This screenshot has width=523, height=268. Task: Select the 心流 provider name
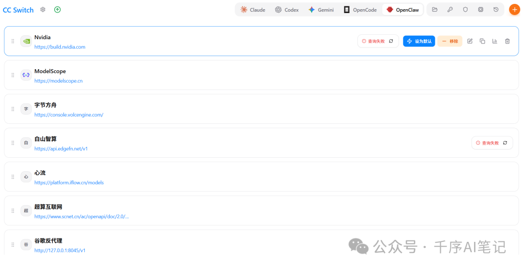click(40, 173)
